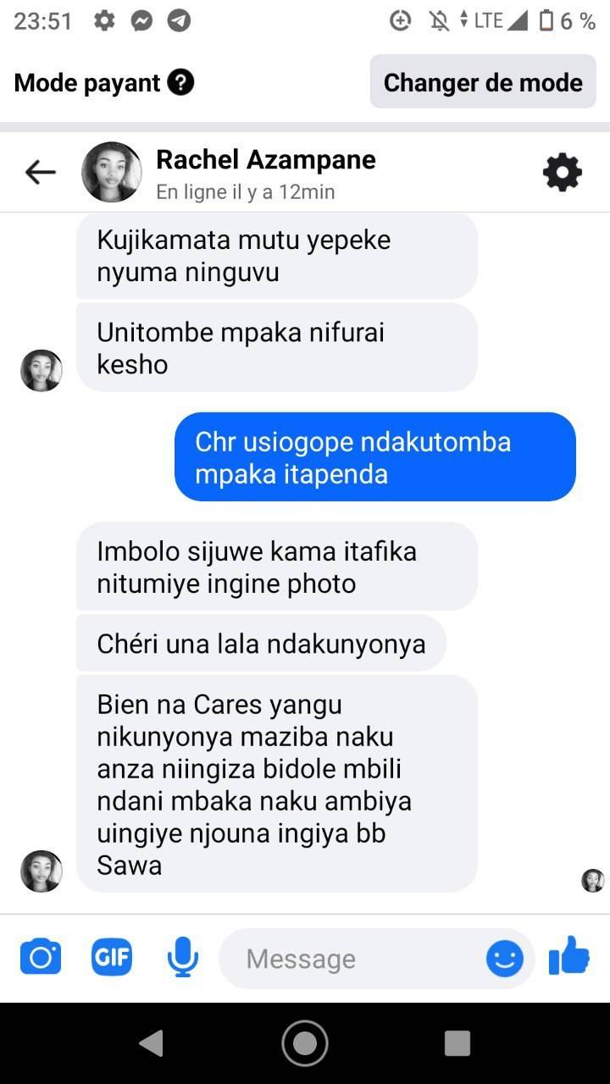Click the Changer de mode button
This screenshot has width=610, height=1084.
[483, 82]
